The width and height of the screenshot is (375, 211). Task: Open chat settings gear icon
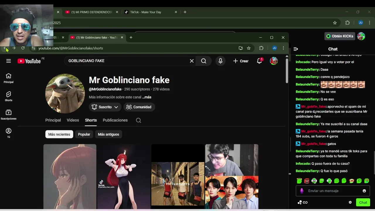pos(350,202)
